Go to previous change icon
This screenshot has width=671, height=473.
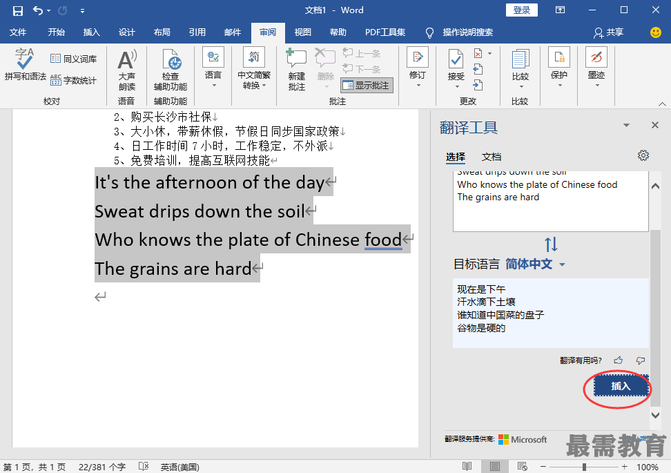click(478, 69)
